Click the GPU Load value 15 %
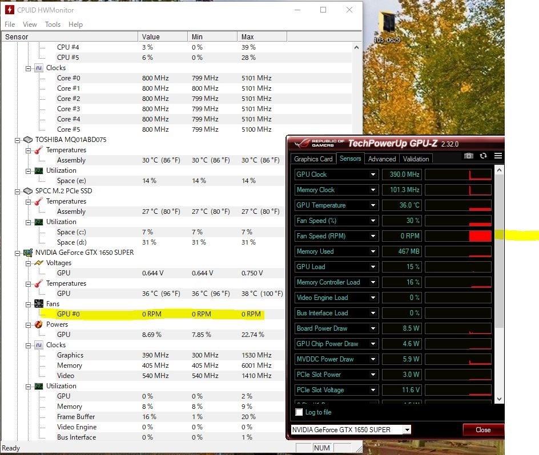 pyautogui.click(x=401, y=267)
